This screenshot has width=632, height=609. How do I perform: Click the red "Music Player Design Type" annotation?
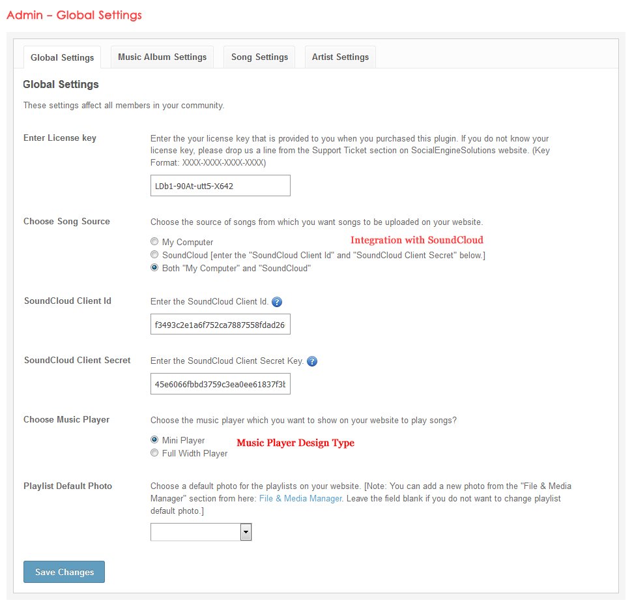[x=295, y=443]
